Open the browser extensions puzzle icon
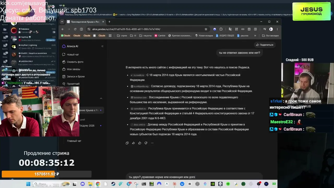This screenshot has width=334, height=188. tap(221, 29)
